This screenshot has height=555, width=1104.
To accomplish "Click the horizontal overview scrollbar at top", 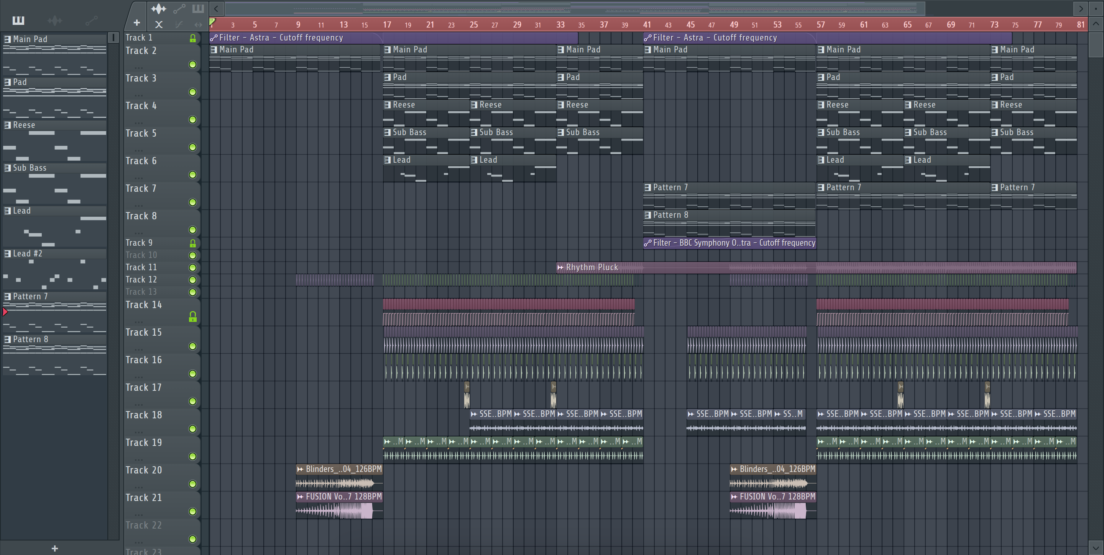I will pyautogui.click(x=575, y=8).
